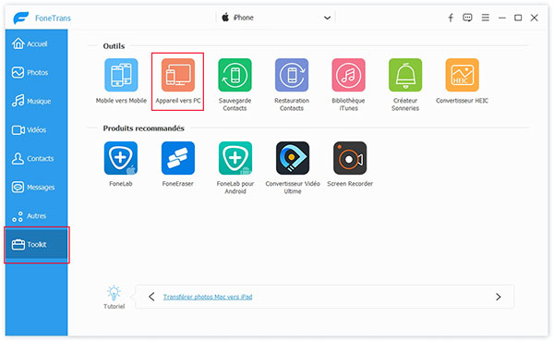Open Convertisseur Vidéo Ultime product

click(x=293, y=158)
